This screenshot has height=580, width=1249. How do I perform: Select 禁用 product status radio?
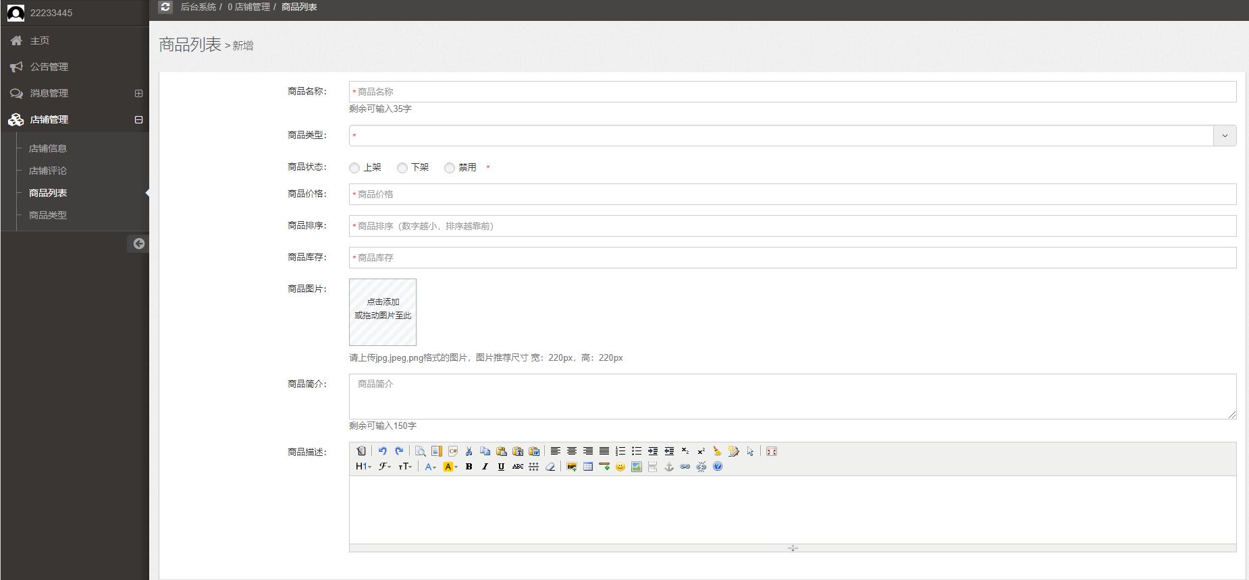(x=450, y=168)
